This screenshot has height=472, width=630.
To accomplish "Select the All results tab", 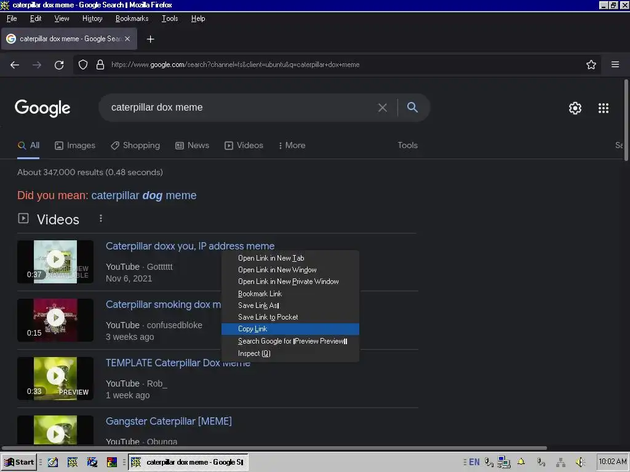I will pyautogui.click(x=28, y=145).
